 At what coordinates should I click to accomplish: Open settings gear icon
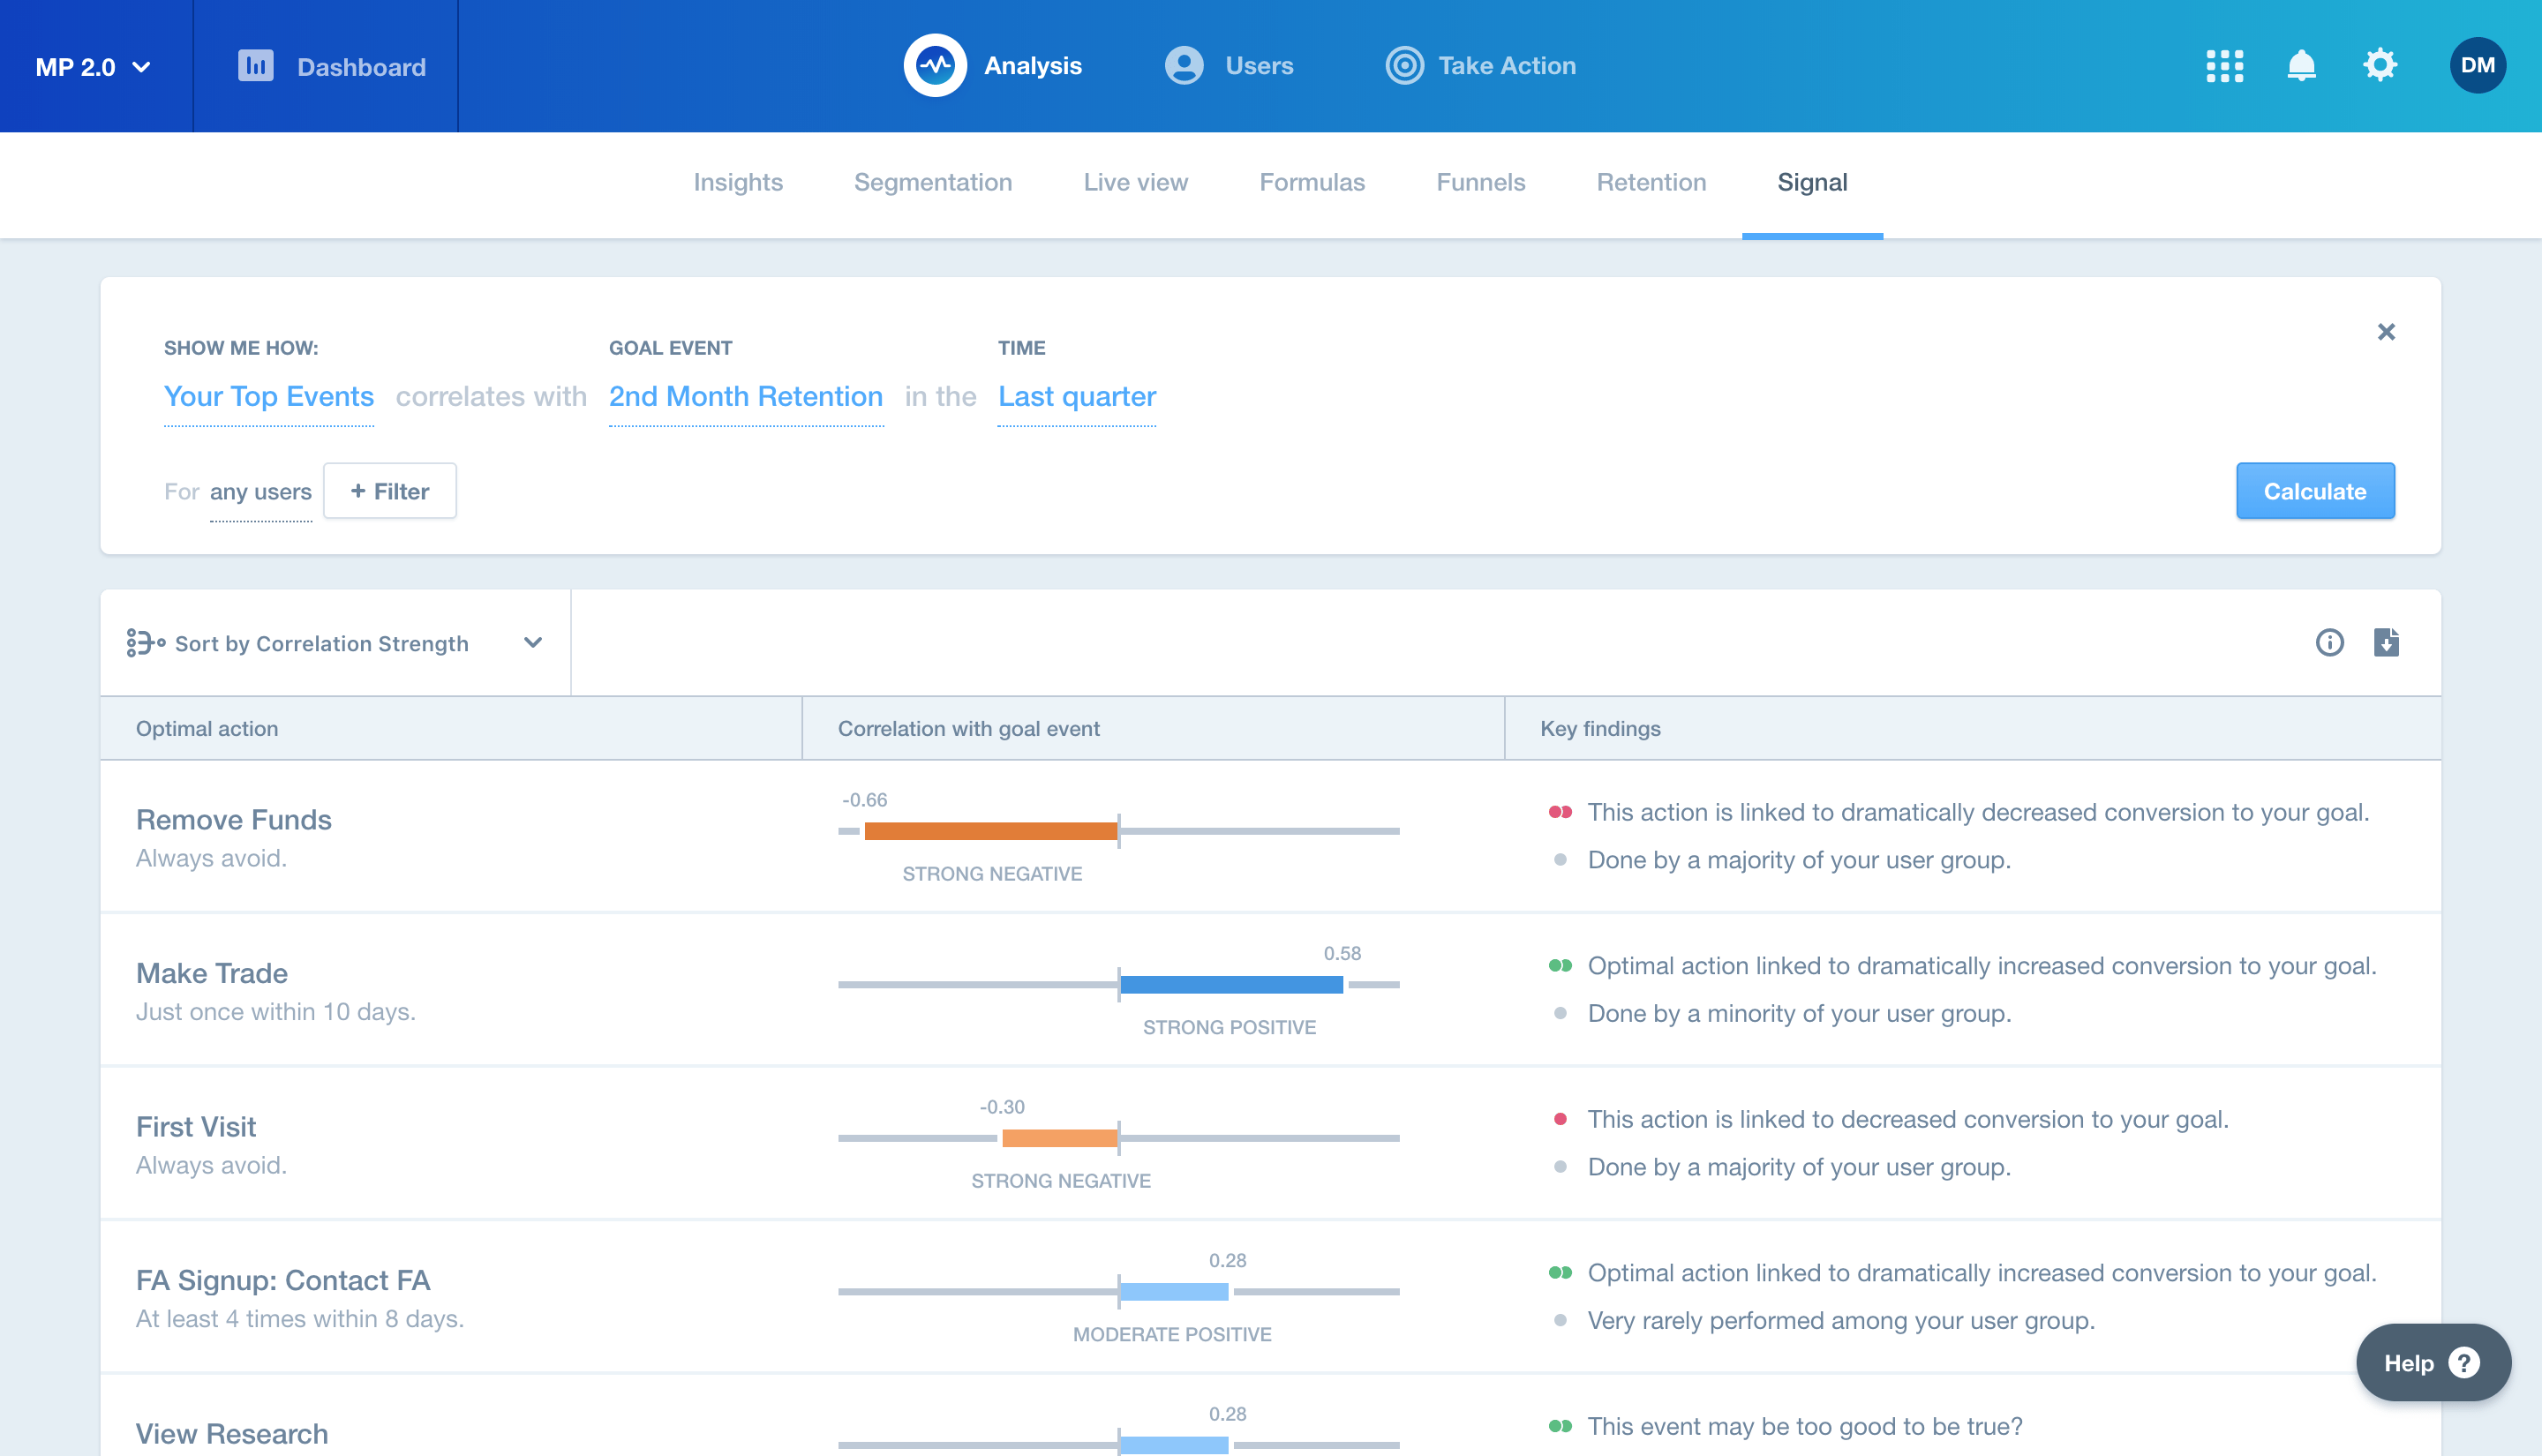(2379, 65)
